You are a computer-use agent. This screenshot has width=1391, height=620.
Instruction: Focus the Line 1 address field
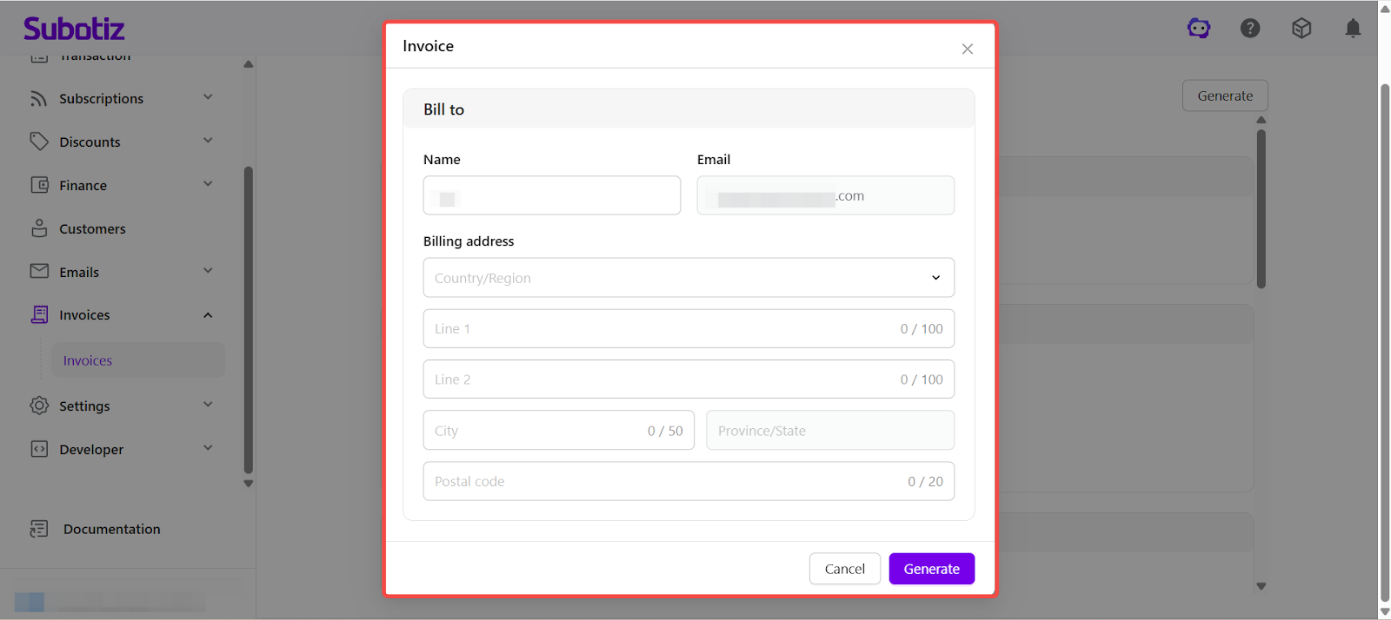pos(661,329)
